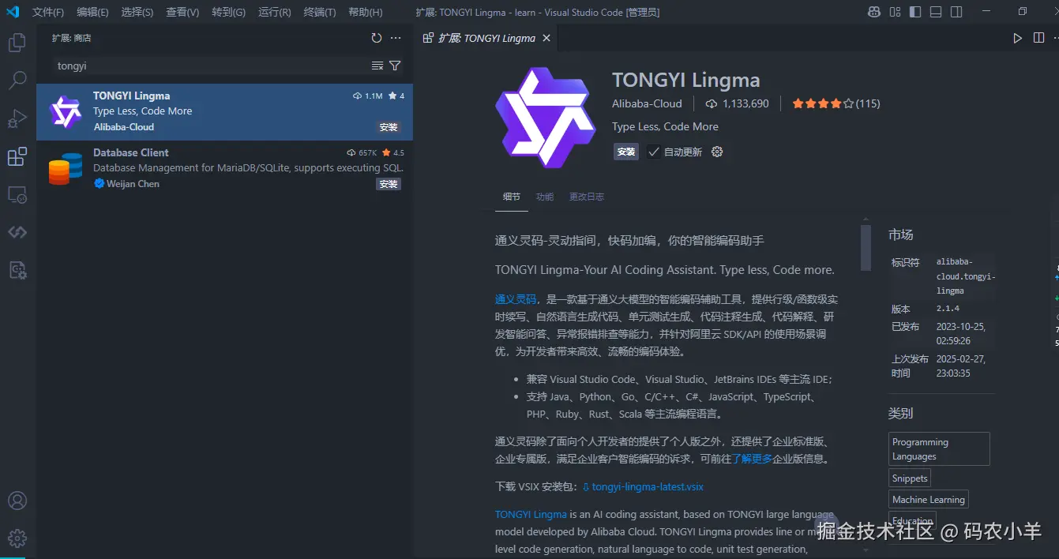Open the extension settings gear for TONGYI Lingma
Viewport: 1059px width, 559px height.
717,152
